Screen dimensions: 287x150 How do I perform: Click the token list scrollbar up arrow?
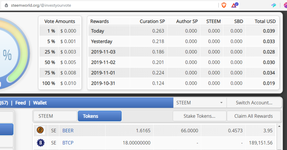(279, 126)
